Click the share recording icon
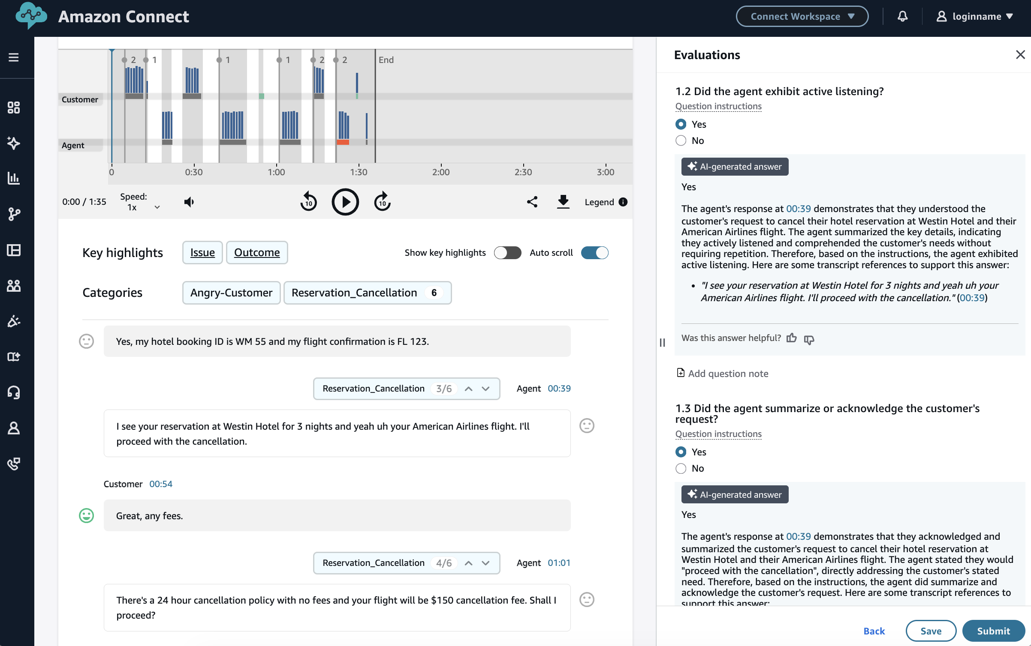The image size is (1031, 646). click(532, 202)
